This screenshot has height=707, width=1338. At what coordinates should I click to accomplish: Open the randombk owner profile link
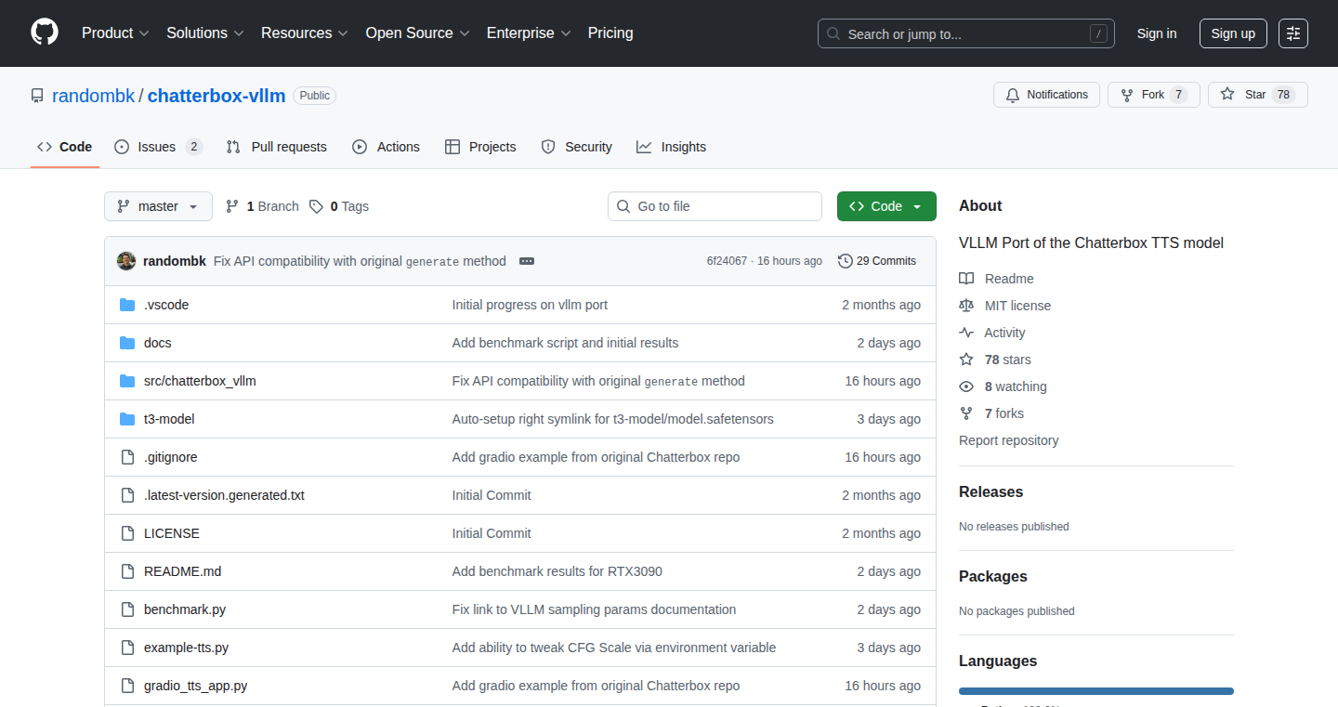(94, 96)
